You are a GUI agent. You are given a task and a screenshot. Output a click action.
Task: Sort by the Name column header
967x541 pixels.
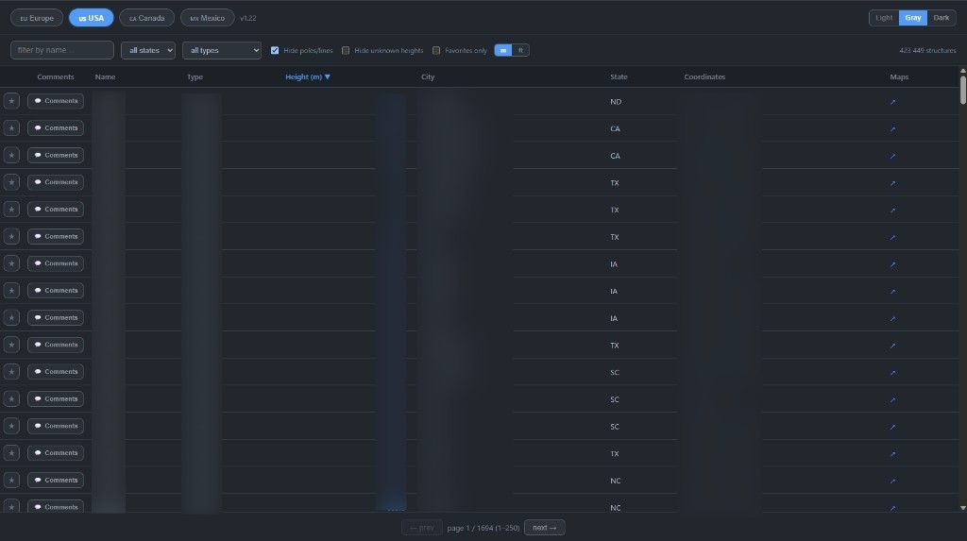106,77
